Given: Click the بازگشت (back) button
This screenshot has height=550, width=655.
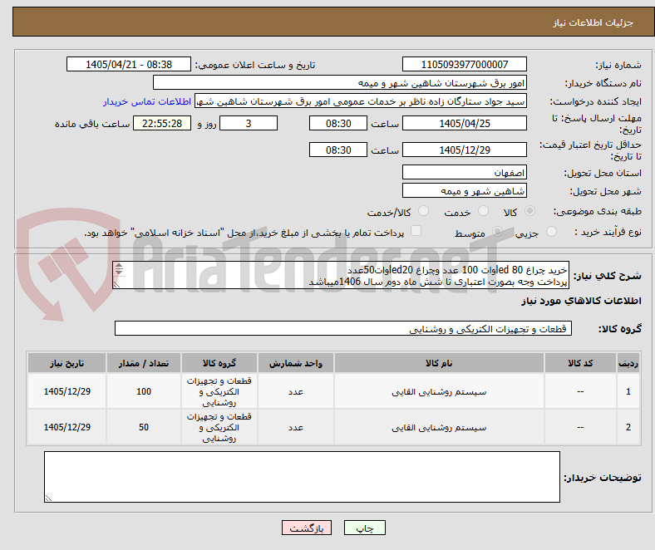Looking at the screenshot, I should pyautogui.click(x=307, y=528).
